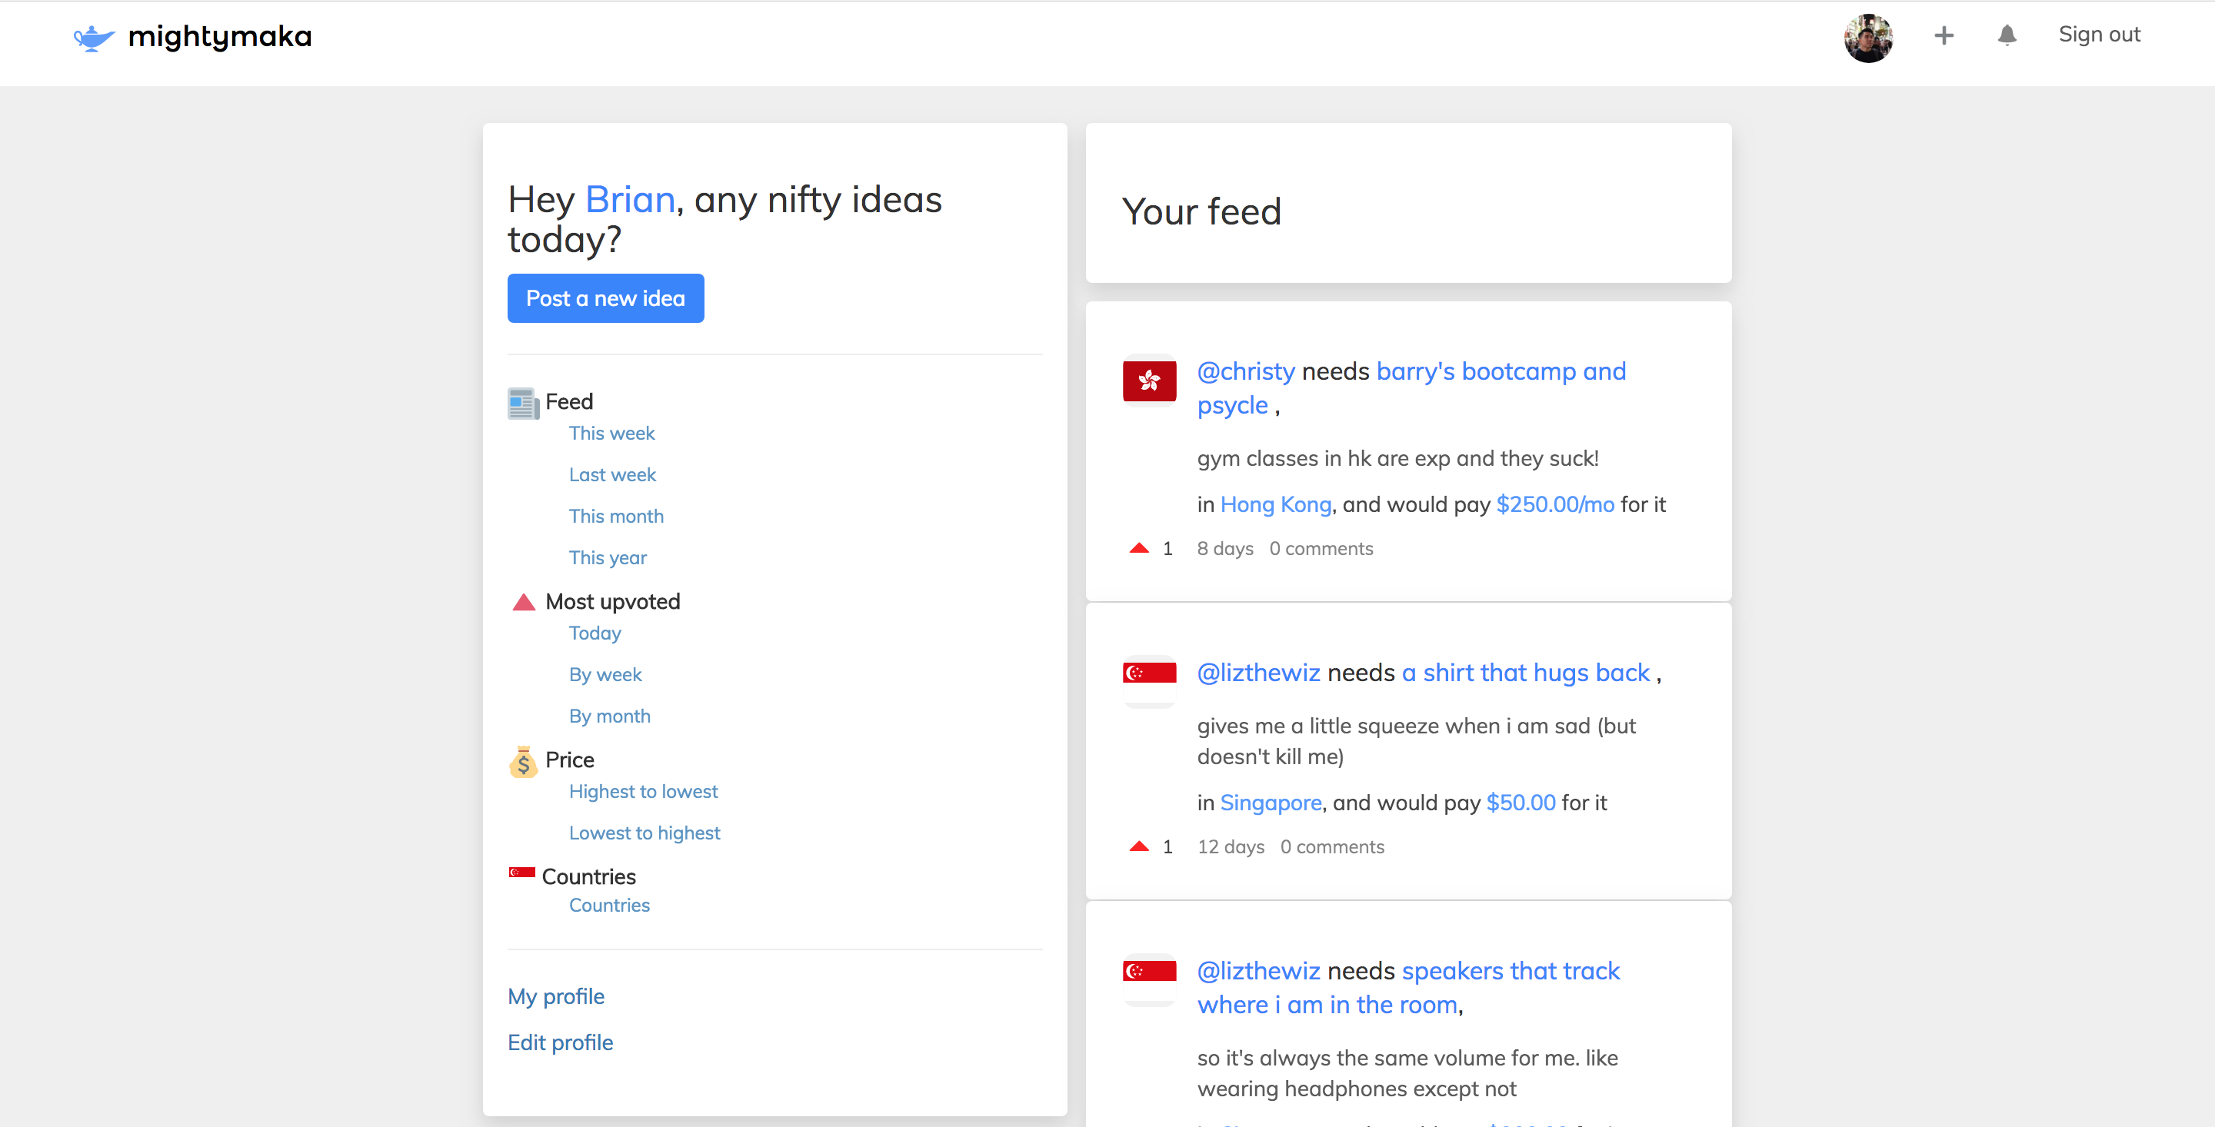
Task: Open the Countries filter link
Action: pyautogui.click(x=609, y=905)
